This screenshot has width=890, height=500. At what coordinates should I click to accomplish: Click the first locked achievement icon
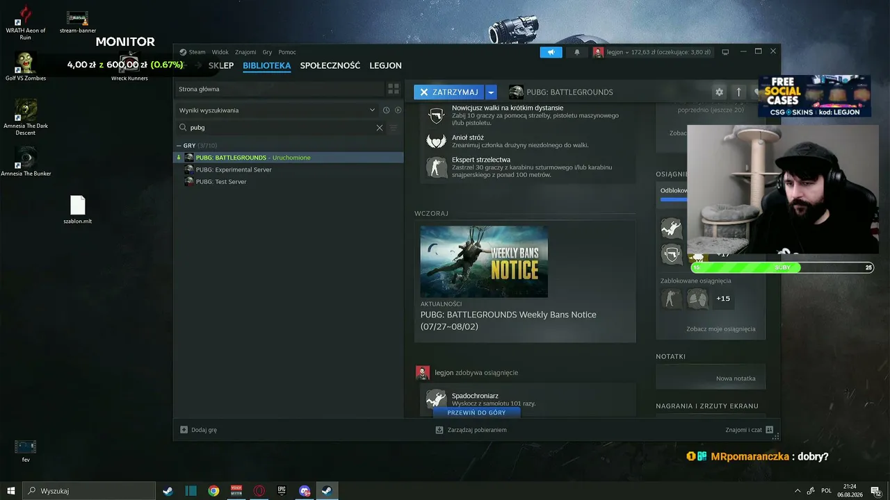tap(671, 299)
